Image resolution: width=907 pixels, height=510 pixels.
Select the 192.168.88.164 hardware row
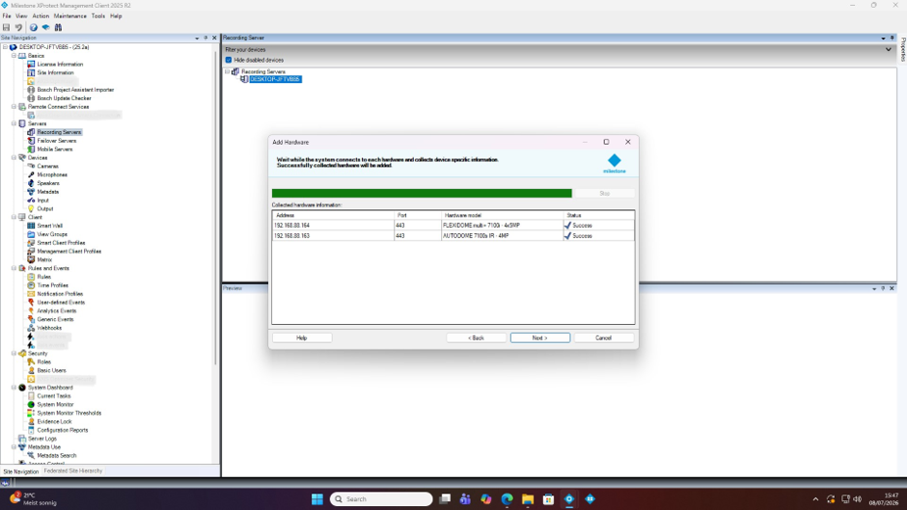click(453, 226)
